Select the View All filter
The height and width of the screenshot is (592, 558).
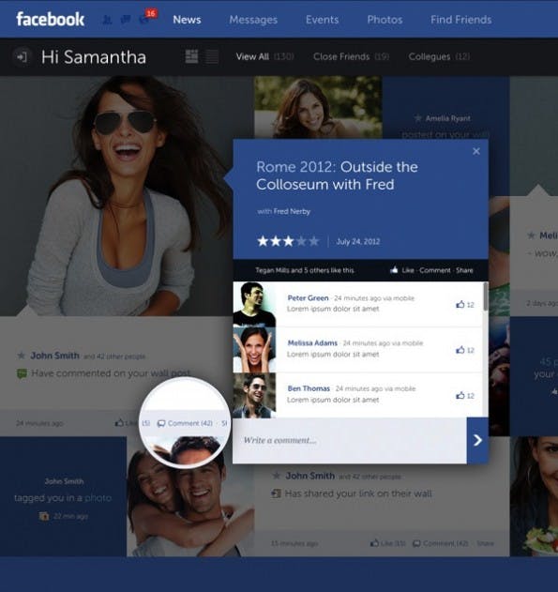(x=264, y=56)
